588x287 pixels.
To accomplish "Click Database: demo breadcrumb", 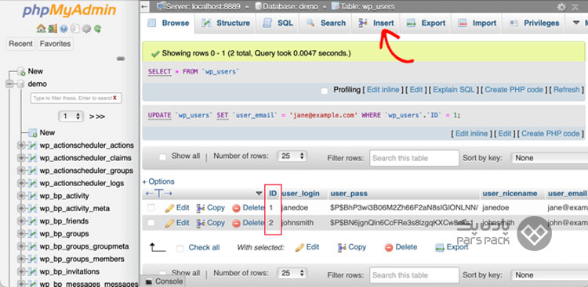I will [290, 6].
